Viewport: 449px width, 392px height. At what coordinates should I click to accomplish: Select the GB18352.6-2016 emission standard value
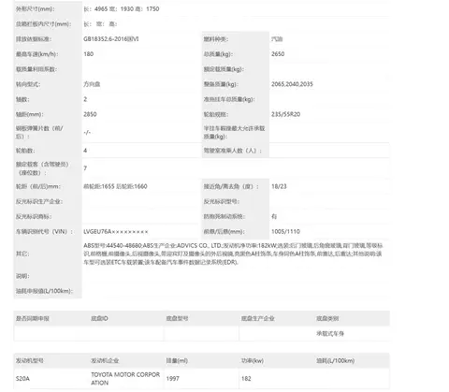pos(111,39)
